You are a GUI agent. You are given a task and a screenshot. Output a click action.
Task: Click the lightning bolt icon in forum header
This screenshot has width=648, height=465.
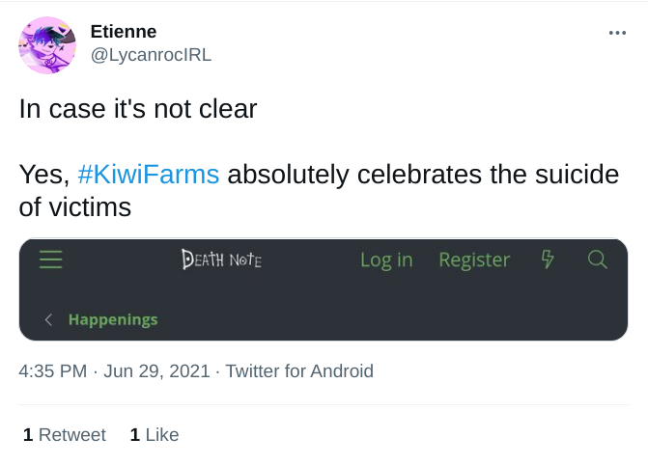click(548, 260)
